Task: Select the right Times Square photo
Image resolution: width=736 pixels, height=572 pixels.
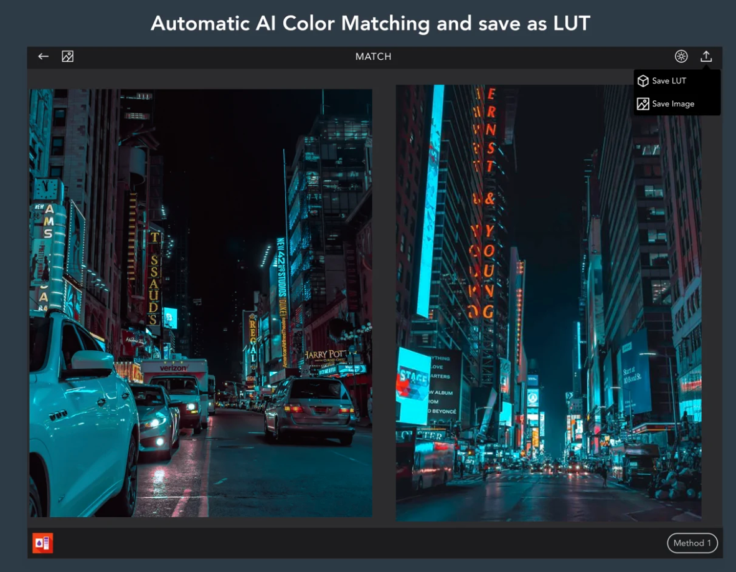Action: click(548, 303)
